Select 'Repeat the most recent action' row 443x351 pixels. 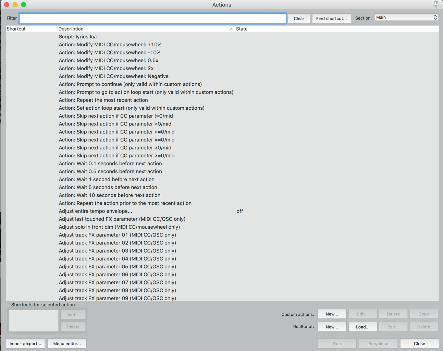(x=222, y=100)
